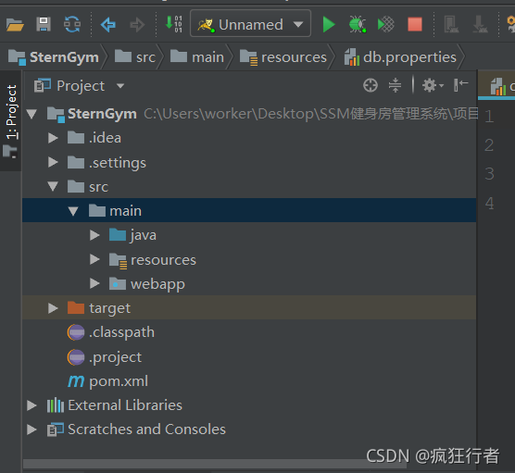Expand the resources folder in tree
The width and height of the screenshot is (515, 473).
click(x=94, y=260)
